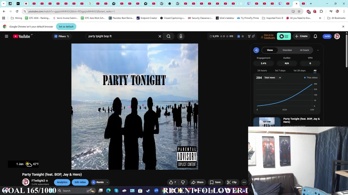Switch to the Overview tab
Screen dimensions: 348x195
click(287, 50)
